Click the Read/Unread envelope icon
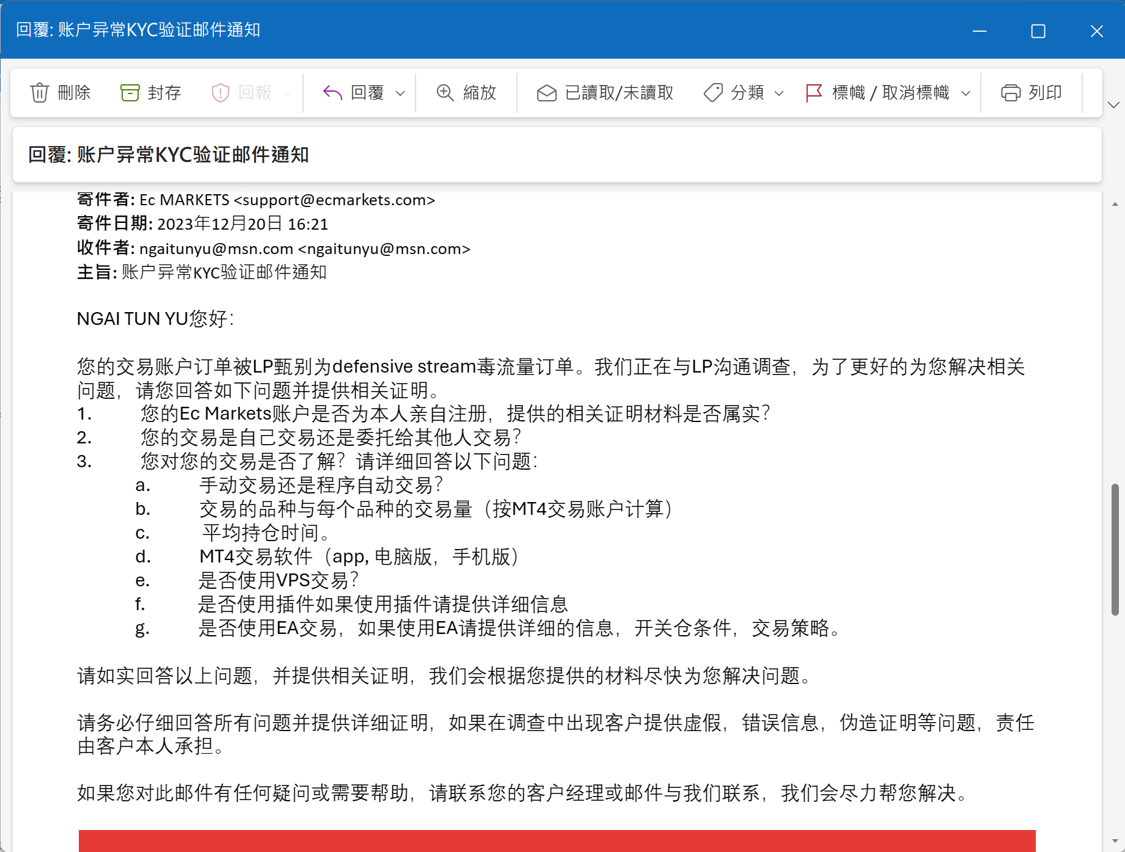 click(x=546, y=93)
